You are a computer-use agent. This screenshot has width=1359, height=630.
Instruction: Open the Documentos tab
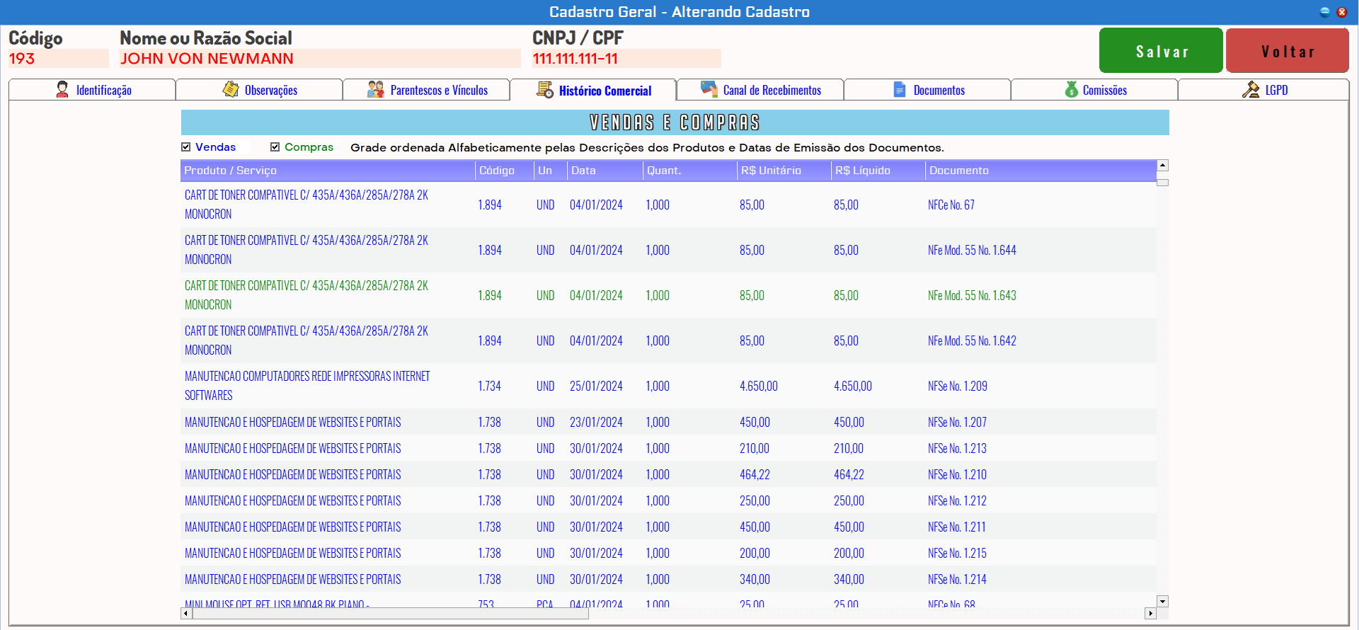pos(927,90)
